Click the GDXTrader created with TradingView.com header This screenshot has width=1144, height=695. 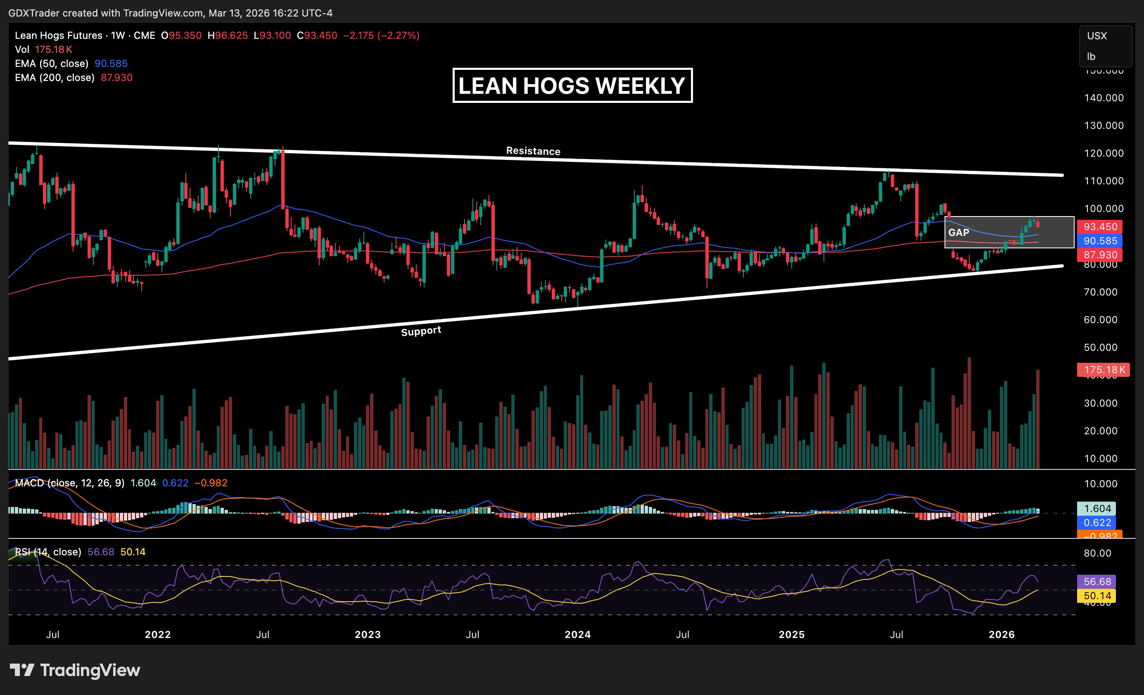(x=170, y=13)
